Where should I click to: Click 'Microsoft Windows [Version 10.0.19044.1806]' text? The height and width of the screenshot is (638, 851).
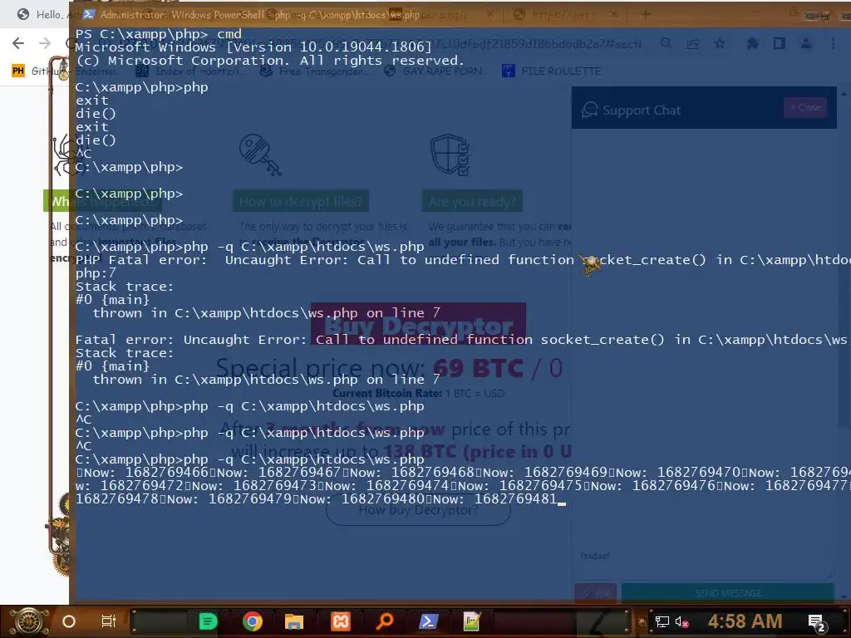[253, 47]
